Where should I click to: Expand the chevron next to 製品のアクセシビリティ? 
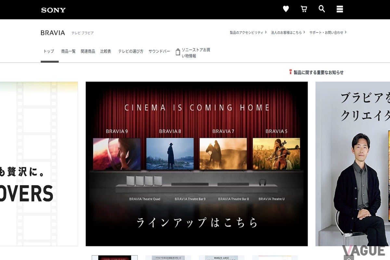265,32
